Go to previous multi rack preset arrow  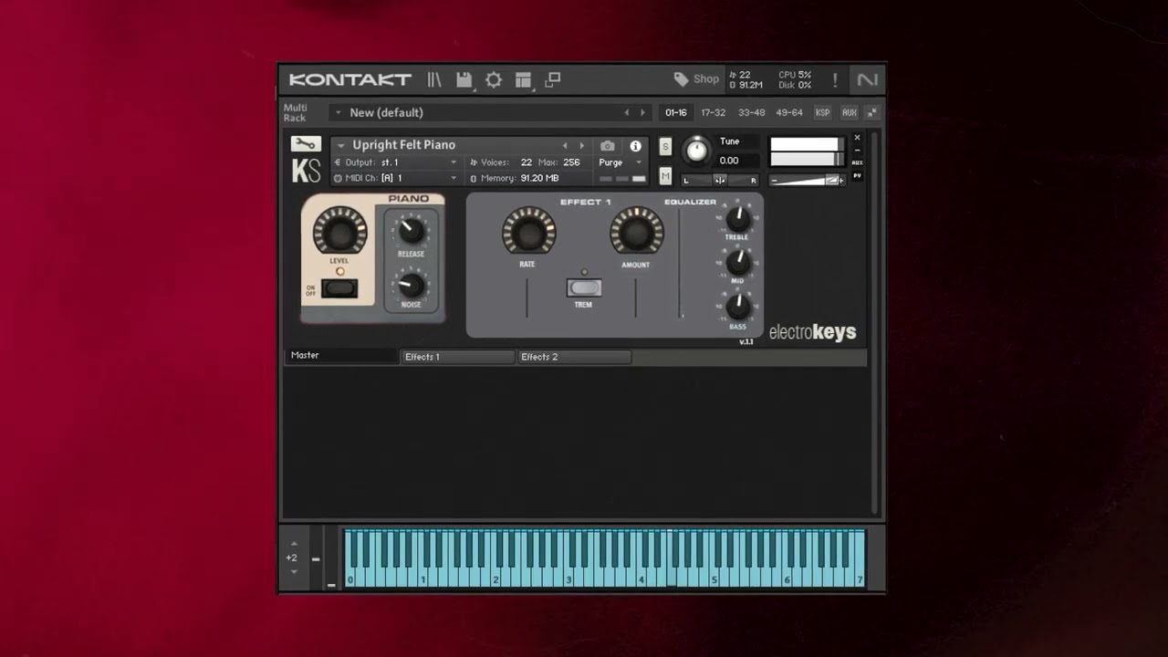tap(627, 113)
